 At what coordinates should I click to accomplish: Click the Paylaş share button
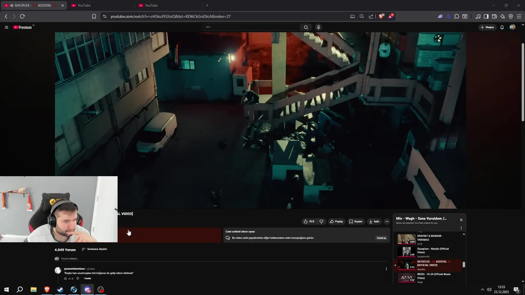tap(336, 221)
